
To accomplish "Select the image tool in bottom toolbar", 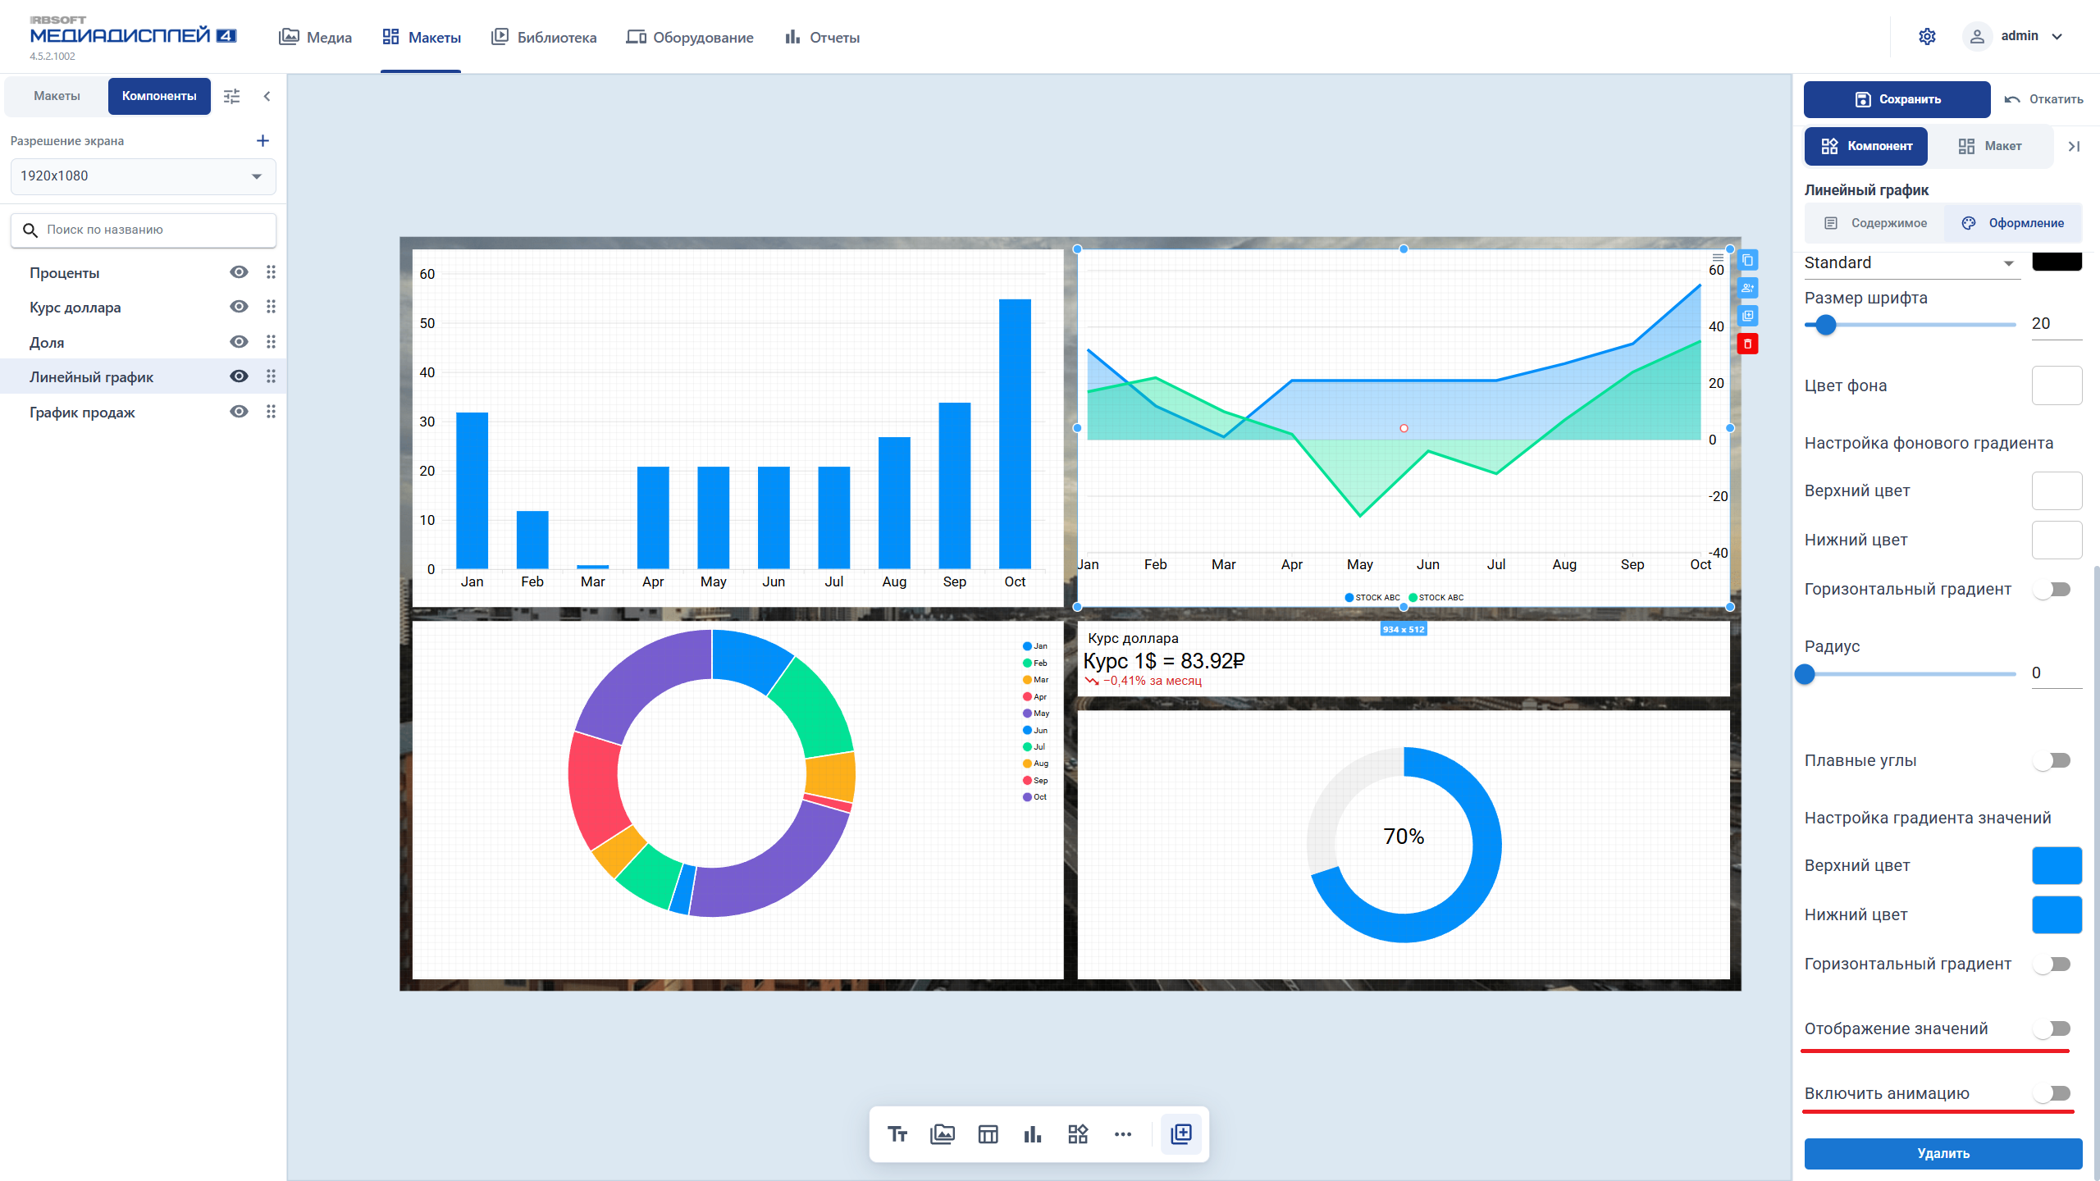I will point(943,1134).
